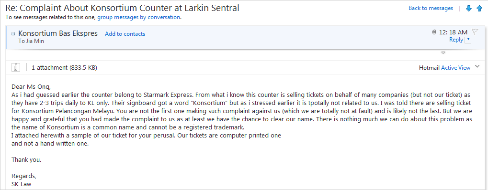
Task: Go to next message with down arrow
Action: tap(469, 9)
